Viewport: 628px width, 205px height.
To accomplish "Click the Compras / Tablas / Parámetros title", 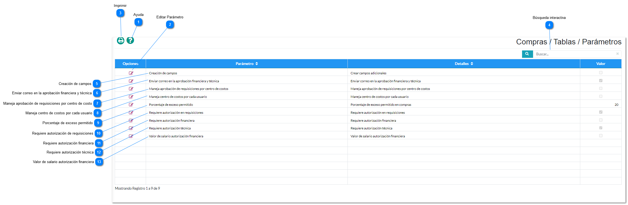I will click(x=569, y=42).
